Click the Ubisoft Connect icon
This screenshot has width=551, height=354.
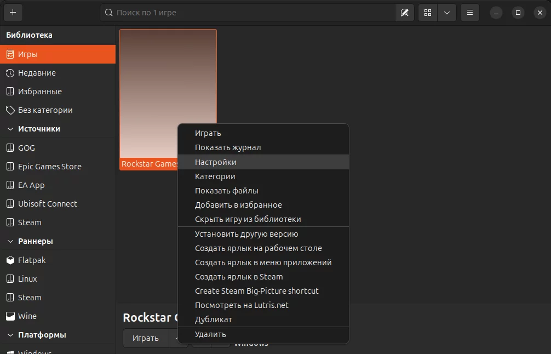[x=10, y=204]
